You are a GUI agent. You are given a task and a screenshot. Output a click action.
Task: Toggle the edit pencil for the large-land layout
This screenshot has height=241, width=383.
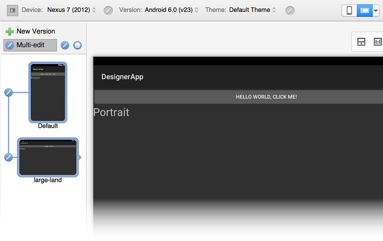(x=8, y=157)
